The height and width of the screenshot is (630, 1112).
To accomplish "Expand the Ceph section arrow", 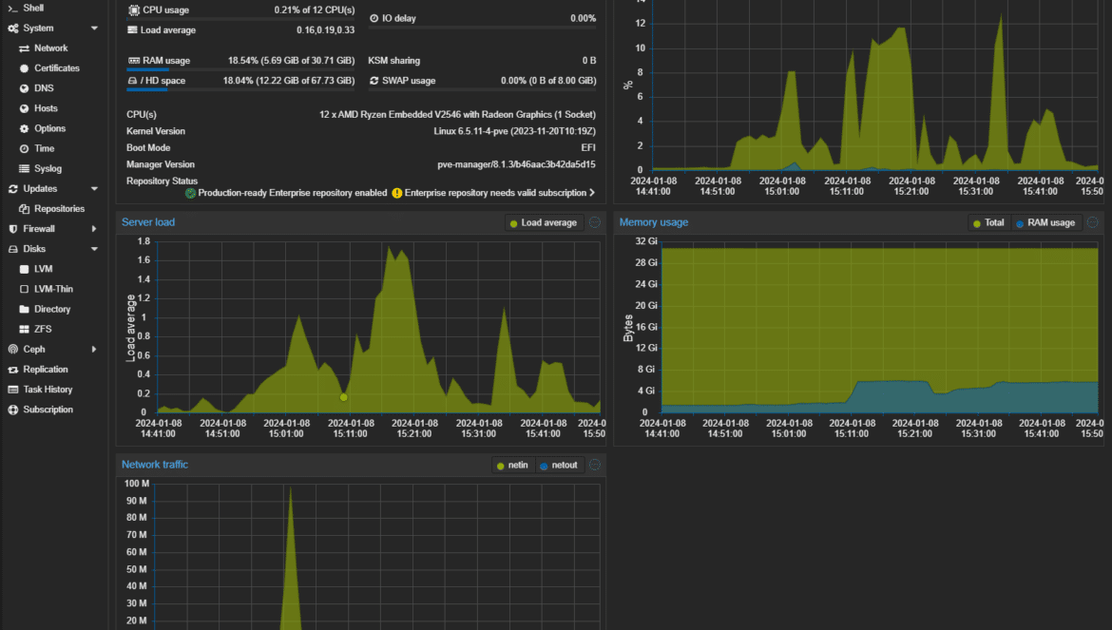I will (x=93, y=350).
